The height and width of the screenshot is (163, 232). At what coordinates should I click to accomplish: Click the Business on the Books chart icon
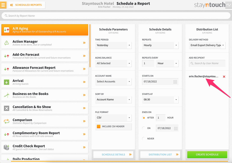tap(7, 95)
